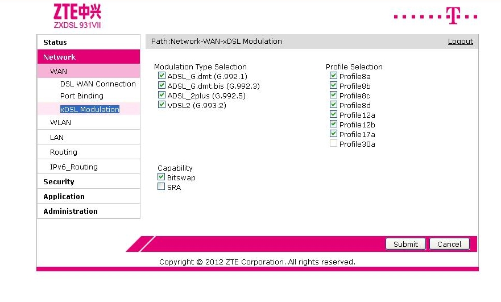
Task: Open the Application menu section
Action: click(64, 196)
